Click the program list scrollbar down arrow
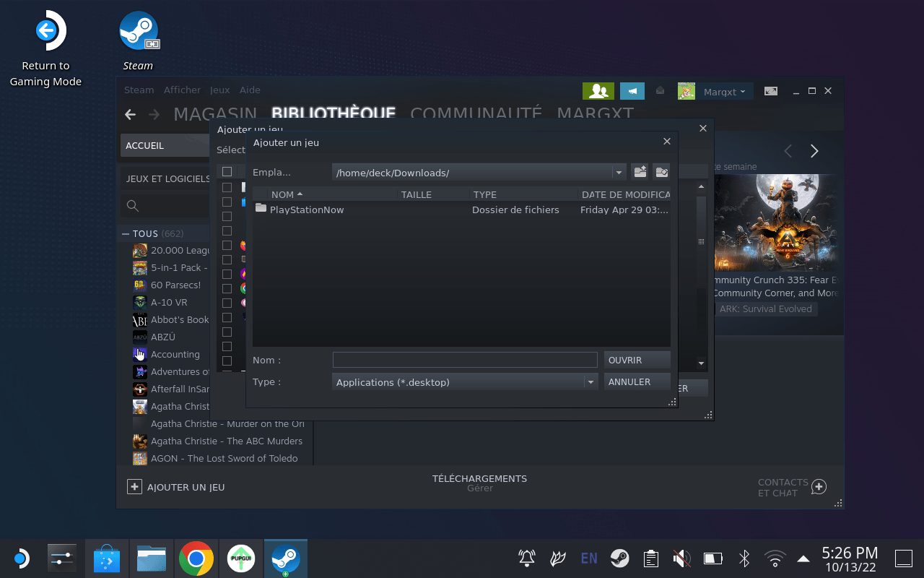Screen dimensions: 924x578 pyautogui.click(x=700, y=363)
